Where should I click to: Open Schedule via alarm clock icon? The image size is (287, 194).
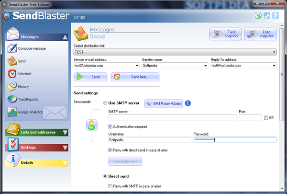tap(12, 74)
